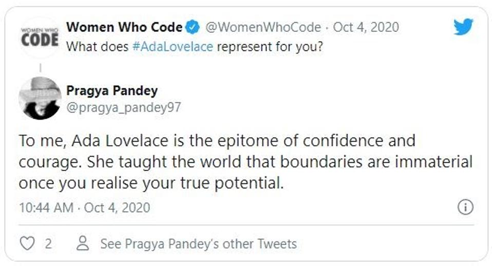See Pragya Pandey's other Tweets
Screen dimensions: 492x266
198,243
